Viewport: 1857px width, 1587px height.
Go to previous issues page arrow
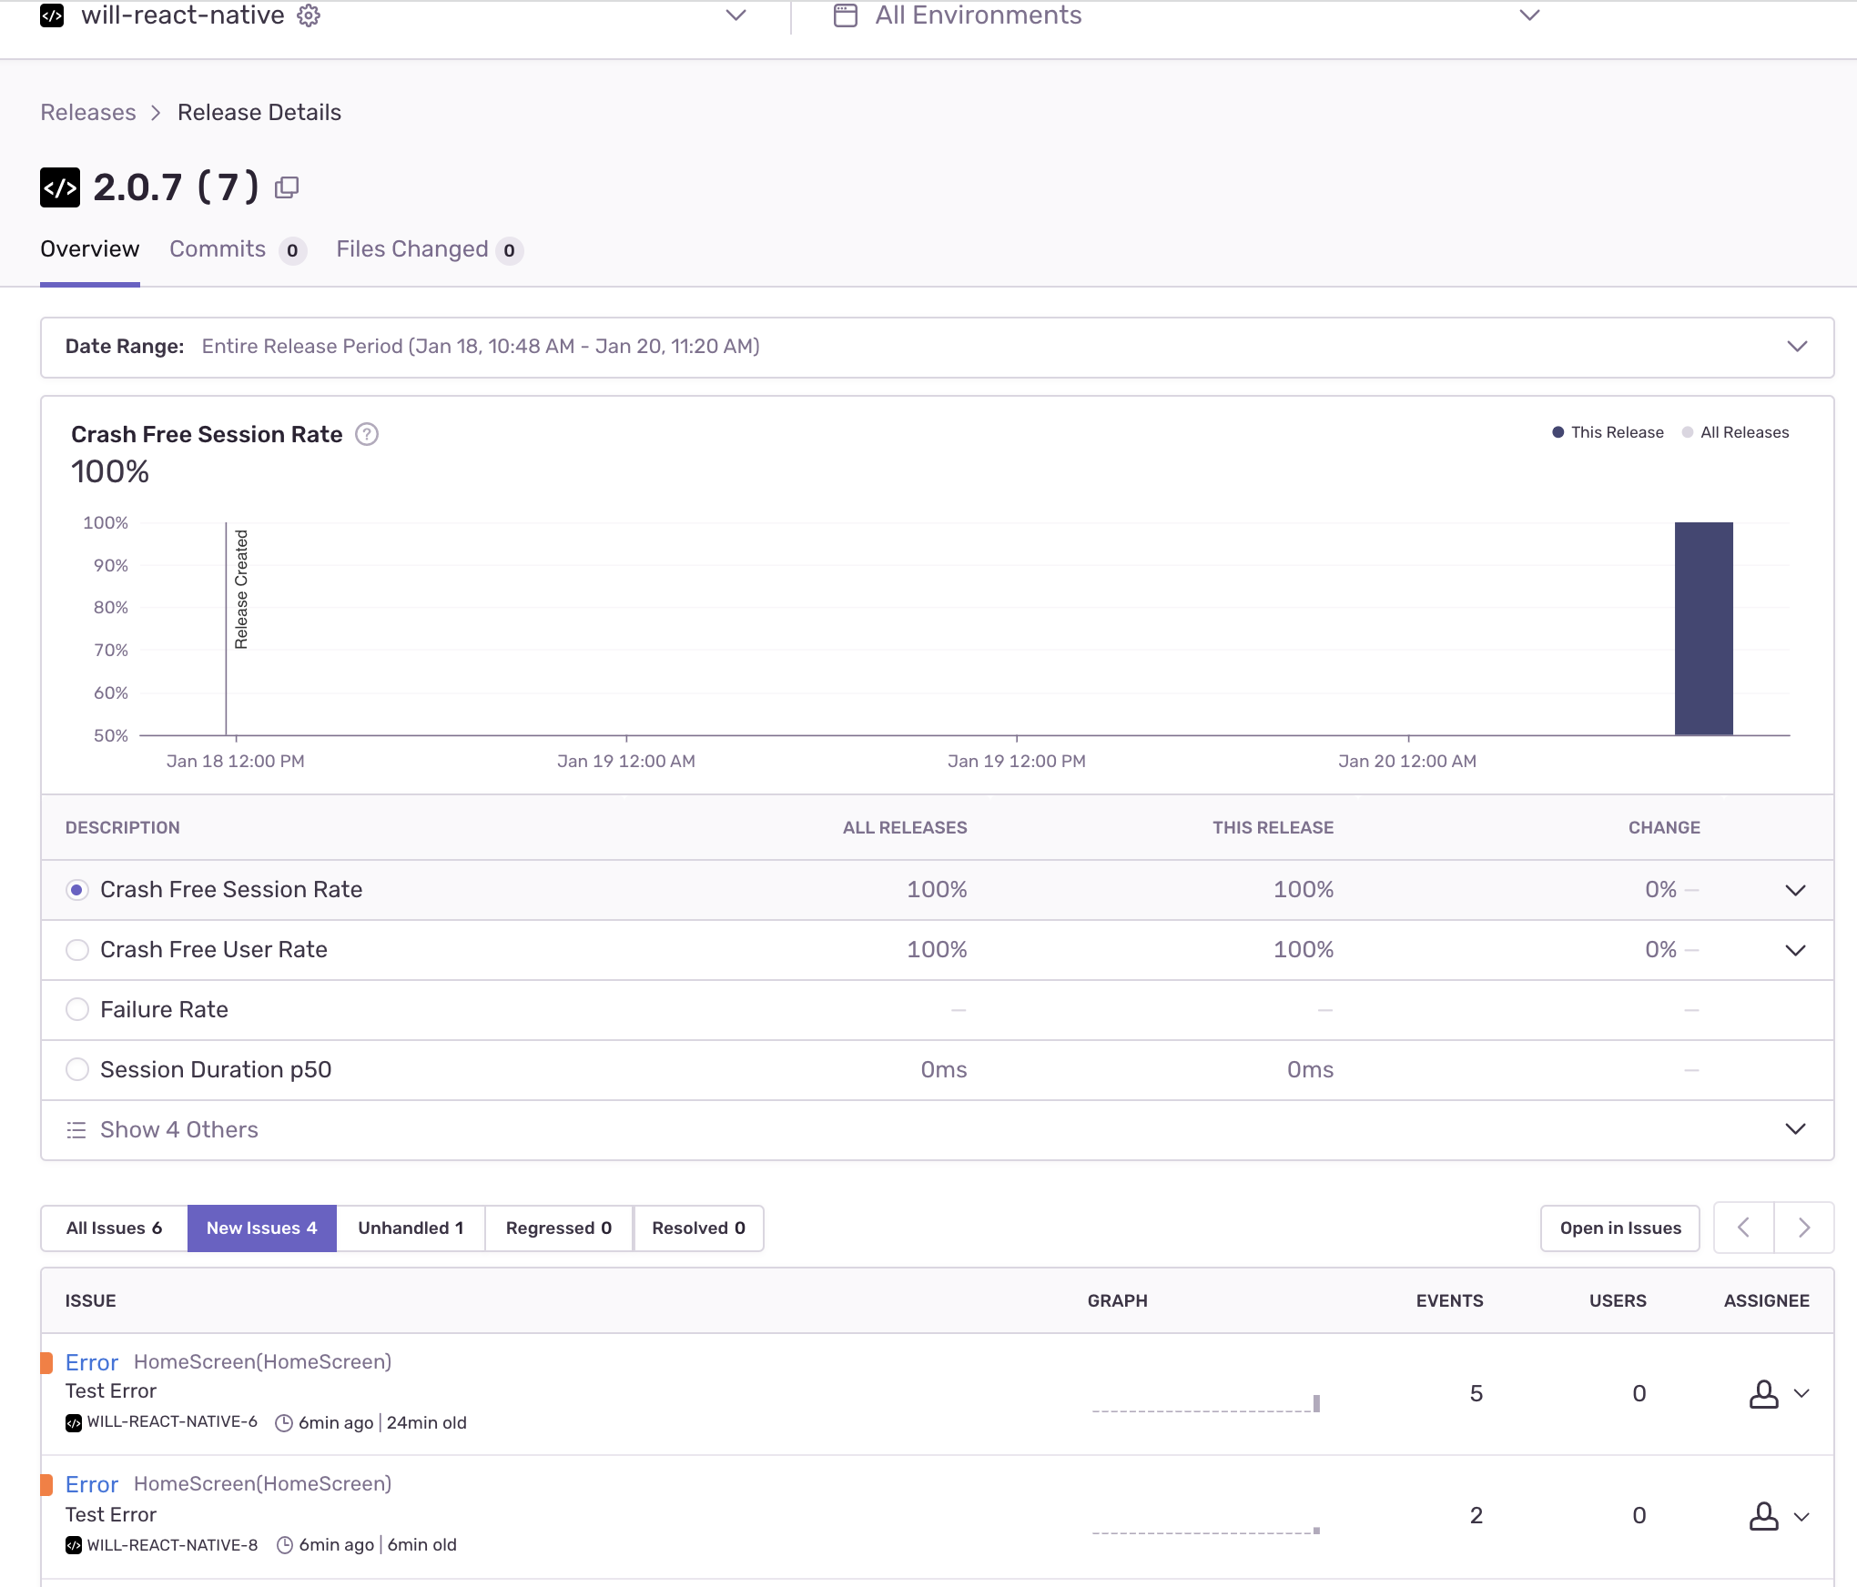[x=1743, y=1228]
